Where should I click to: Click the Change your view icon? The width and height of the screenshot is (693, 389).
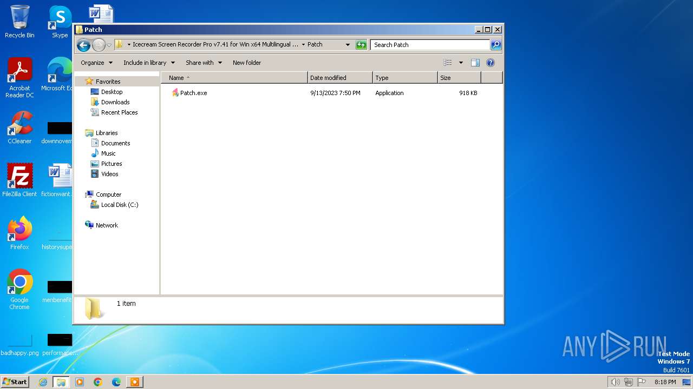(448, 63)
